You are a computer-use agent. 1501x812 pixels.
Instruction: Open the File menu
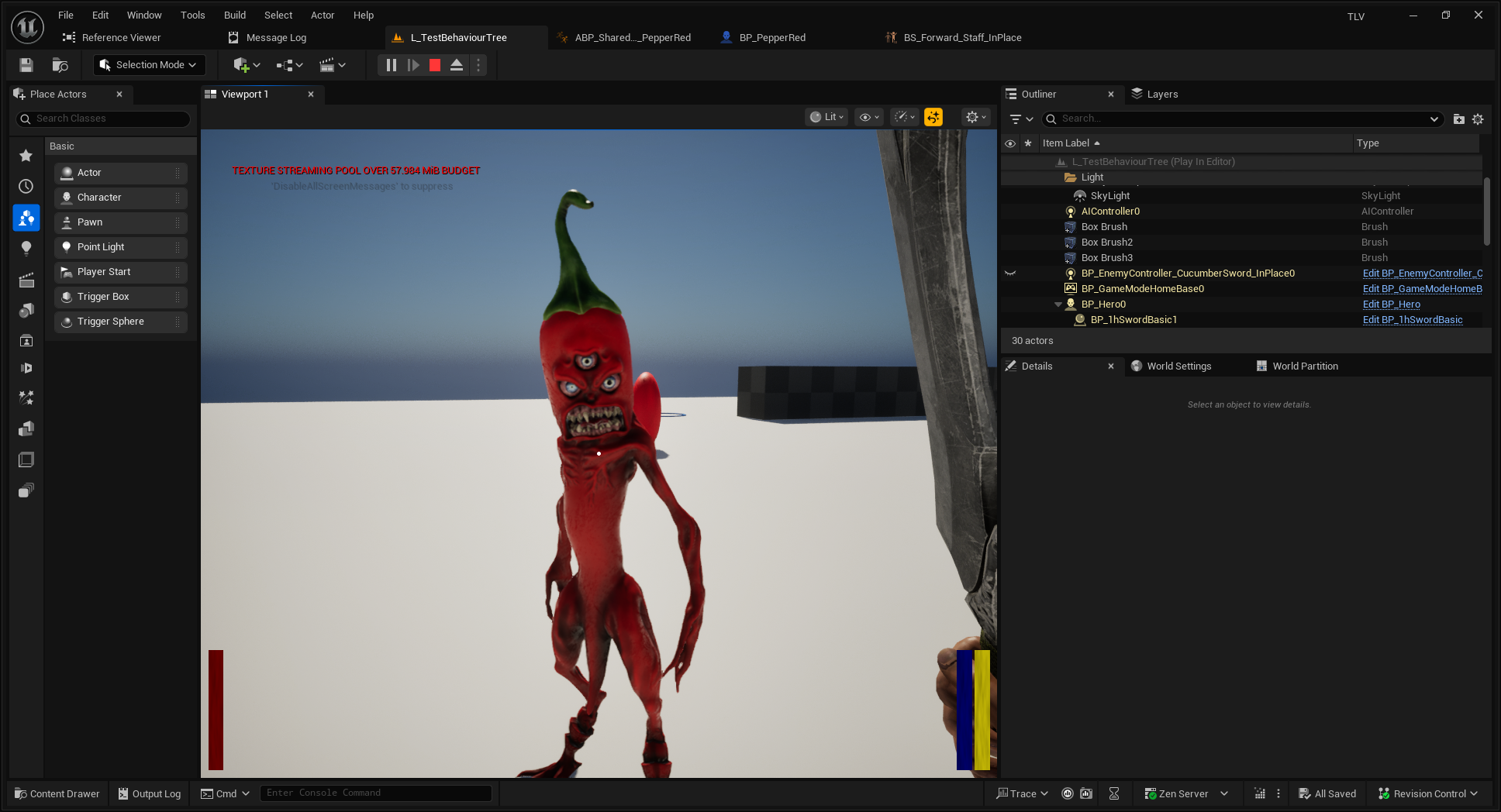[66, 15]
